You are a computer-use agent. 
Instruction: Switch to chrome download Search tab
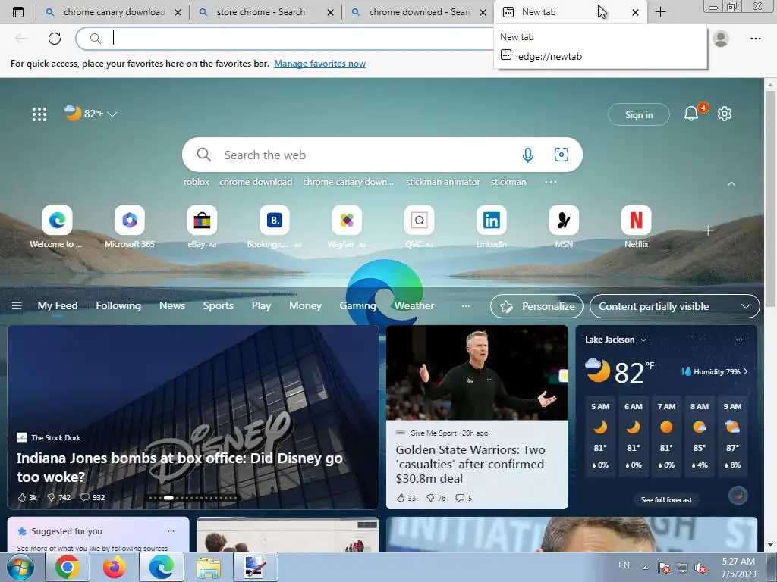pos(417,12)
